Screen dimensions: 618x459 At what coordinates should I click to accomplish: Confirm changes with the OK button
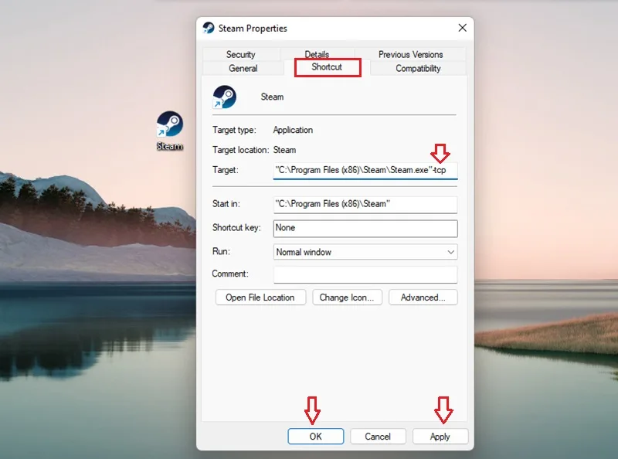point(316,437)
